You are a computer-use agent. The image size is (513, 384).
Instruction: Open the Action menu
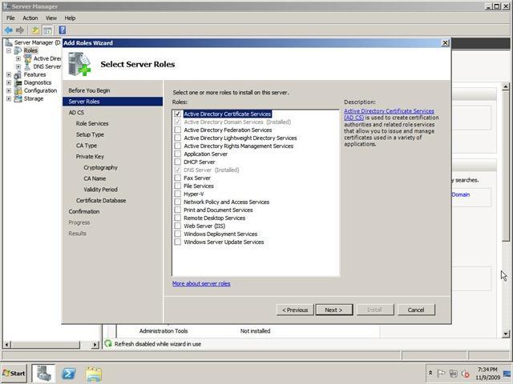(x=30, y=18)
